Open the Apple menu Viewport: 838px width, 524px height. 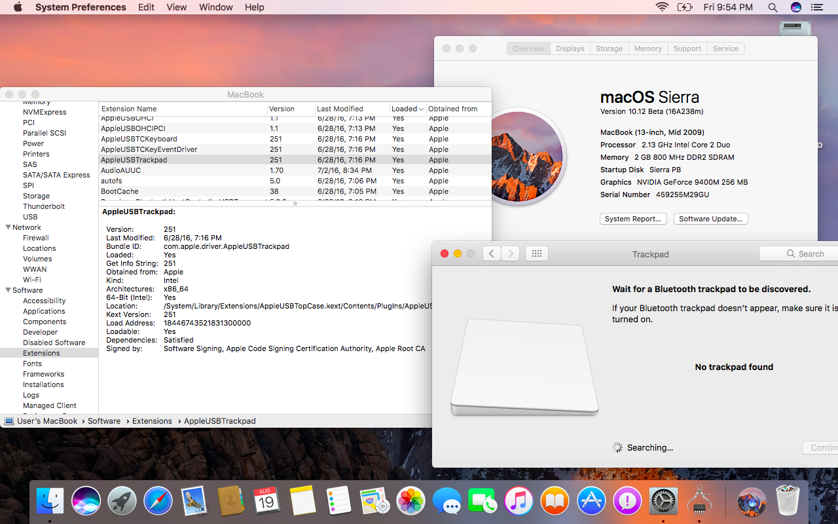pyautogui.click(x=18, y=7)
